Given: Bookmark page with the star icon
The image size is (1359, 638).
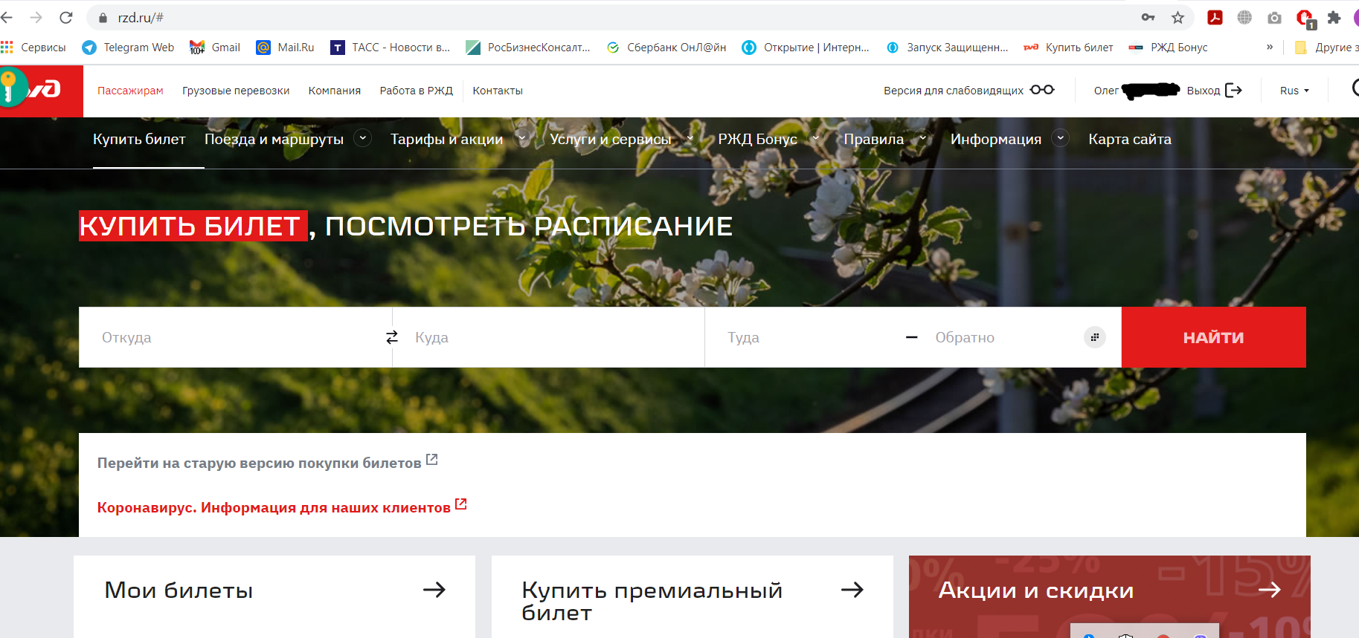Looking at the screenshot, I should 1178,18.
